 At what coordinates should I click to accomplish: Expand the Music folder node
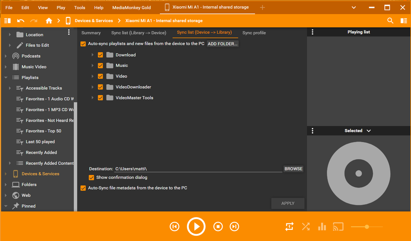92,65
